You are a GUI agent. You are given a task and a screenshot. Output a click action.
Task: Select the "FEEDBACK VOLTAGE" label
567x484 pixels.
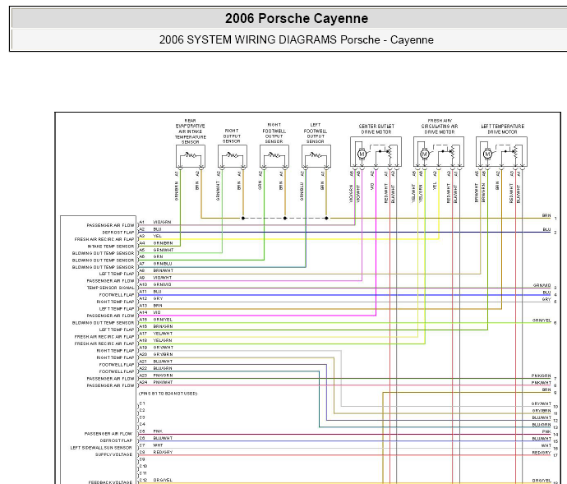pyautogui.click(x=111, y=482)
